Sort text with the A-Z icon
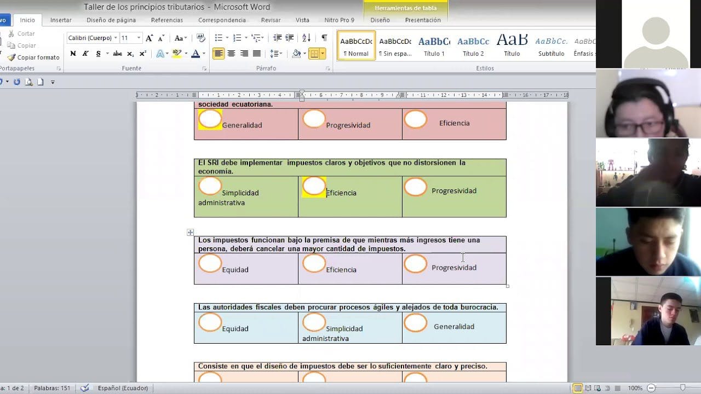This screenshot has width=701, height=394. (306, 38)
